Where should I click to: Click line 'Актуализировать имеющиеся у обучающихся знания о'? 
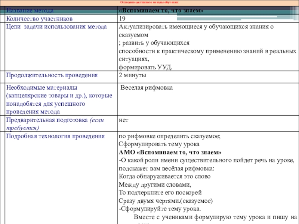pos(196,27)
